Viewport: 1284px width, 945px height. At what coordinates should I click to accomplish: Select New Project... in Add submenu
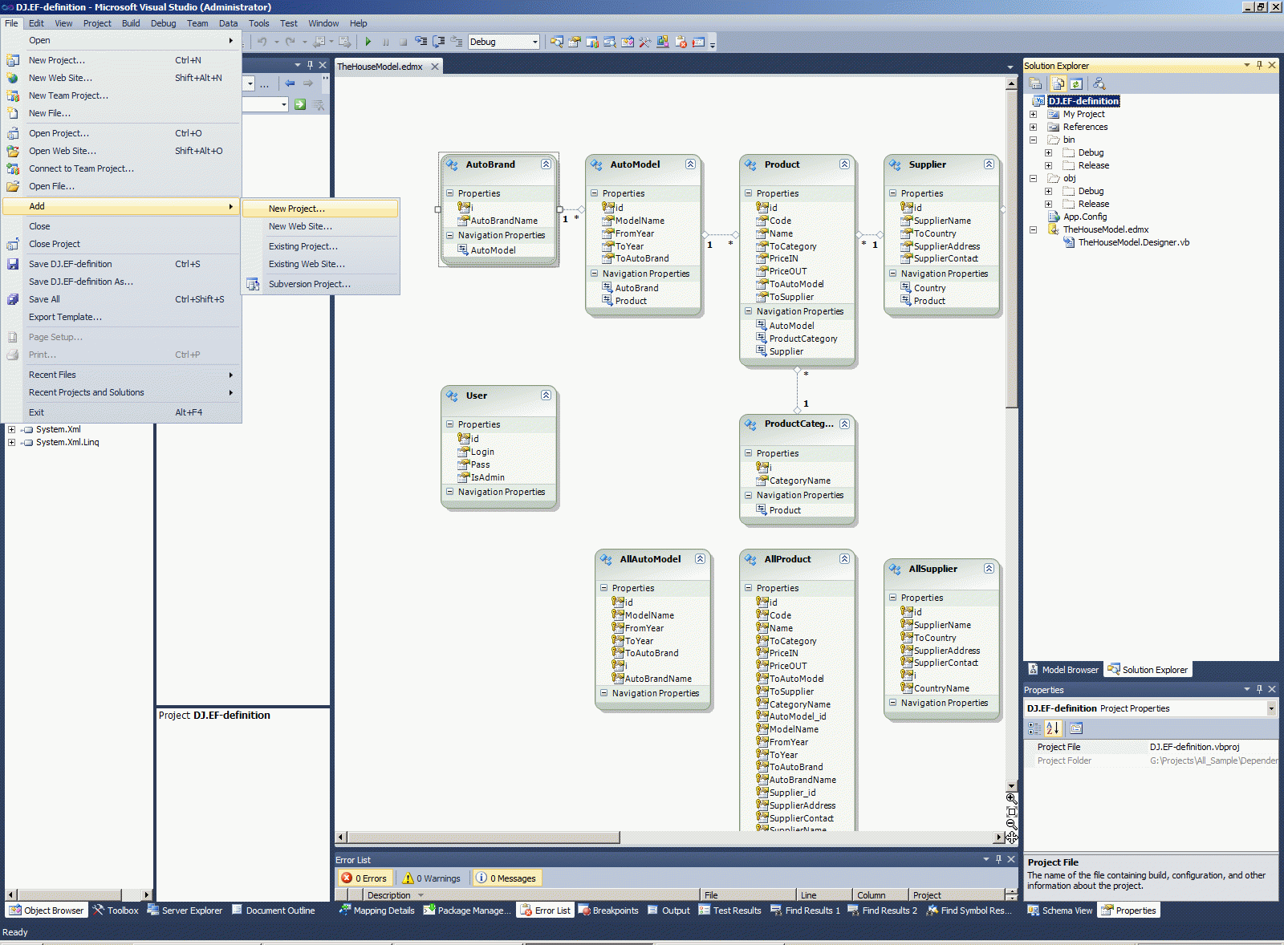pos(320,209)
